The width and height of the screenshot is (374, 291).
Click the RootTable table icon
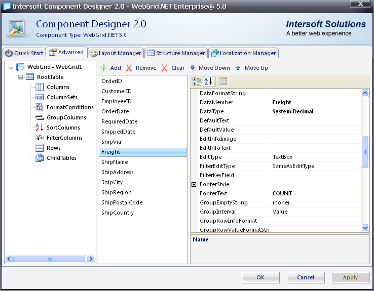[x=30, y=77]
